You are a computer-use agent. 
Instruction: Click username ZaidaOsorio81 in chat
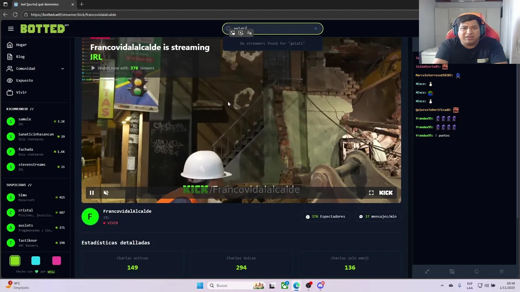[428, 67]
